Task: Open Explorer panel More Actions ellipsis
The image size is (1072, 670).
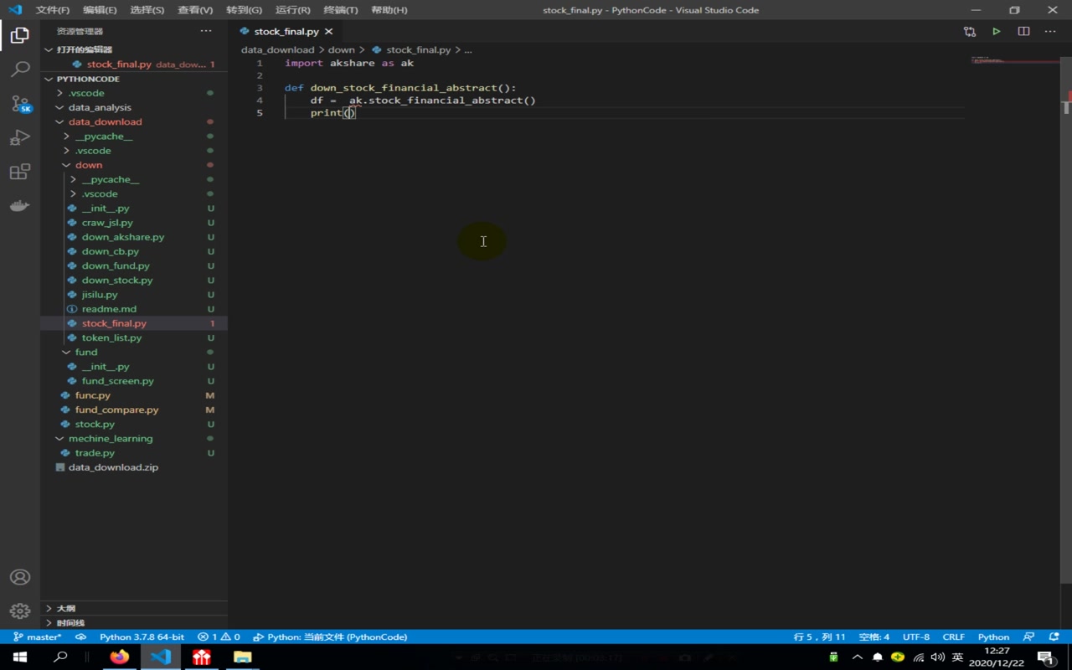Action: click(x=206, y=31)
